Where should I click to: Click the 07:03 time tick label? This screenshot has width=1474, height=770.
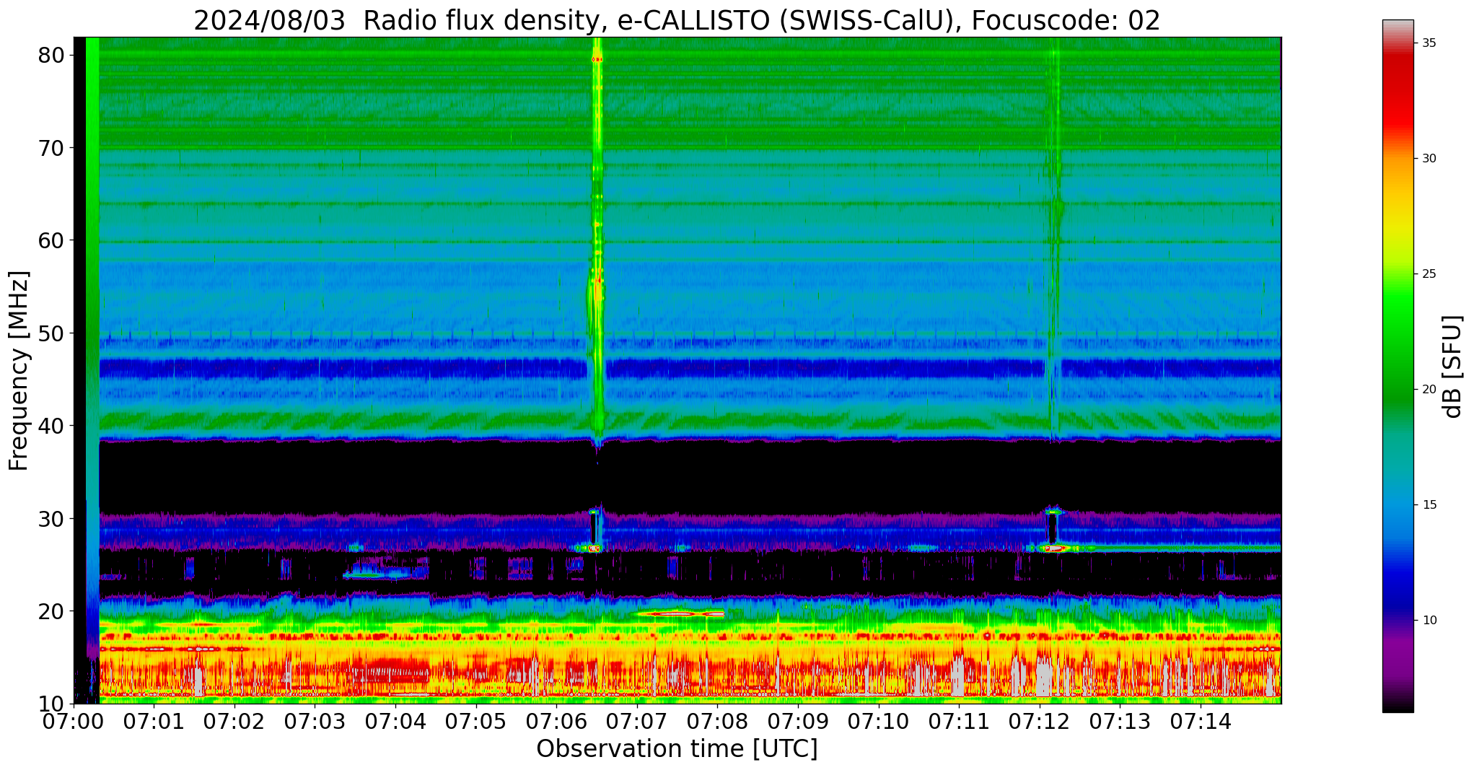click(x=315, y=722)
